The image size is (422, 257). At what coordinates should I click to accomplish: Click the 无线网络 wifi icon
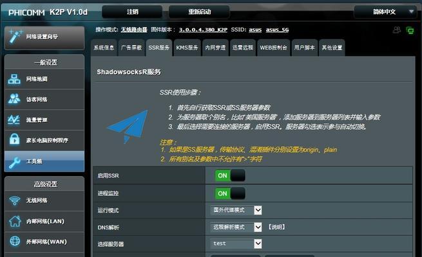click(x=15, y=200)
